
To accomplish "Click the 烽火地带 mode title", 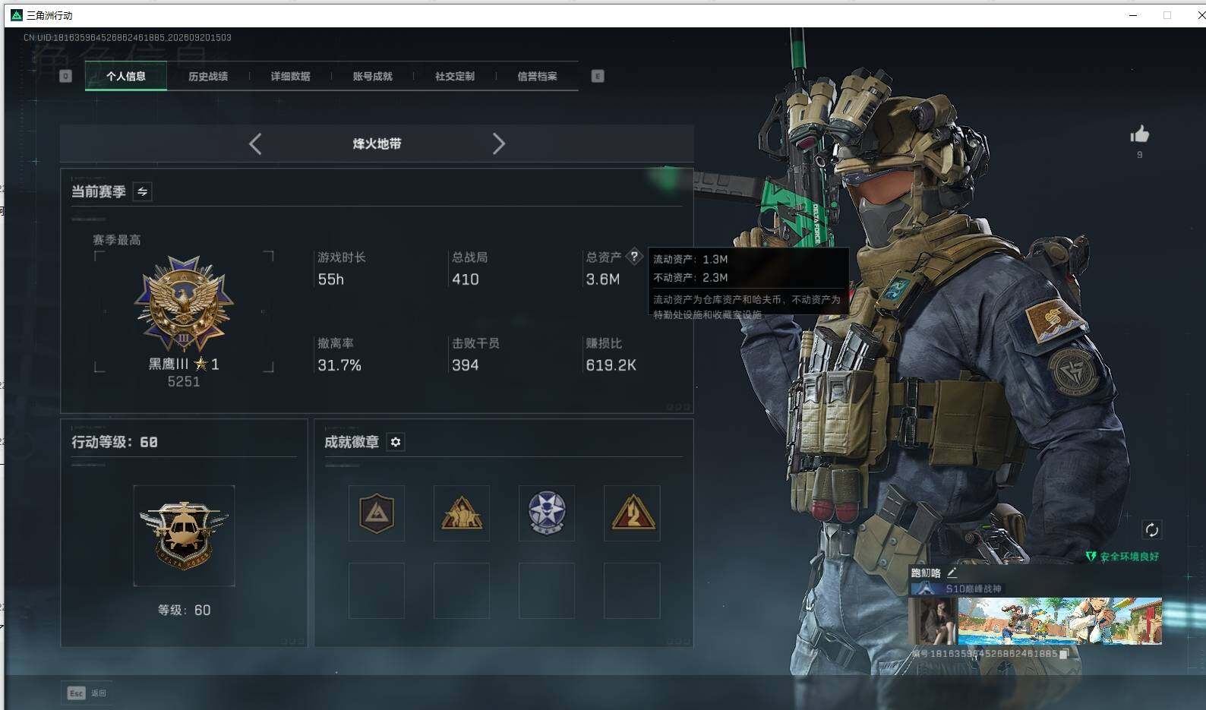I will coord(377,144).
